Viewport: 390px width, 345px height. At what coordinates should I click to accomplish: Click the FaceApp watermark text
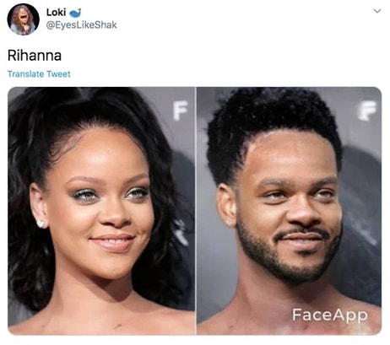pos(330,315)
